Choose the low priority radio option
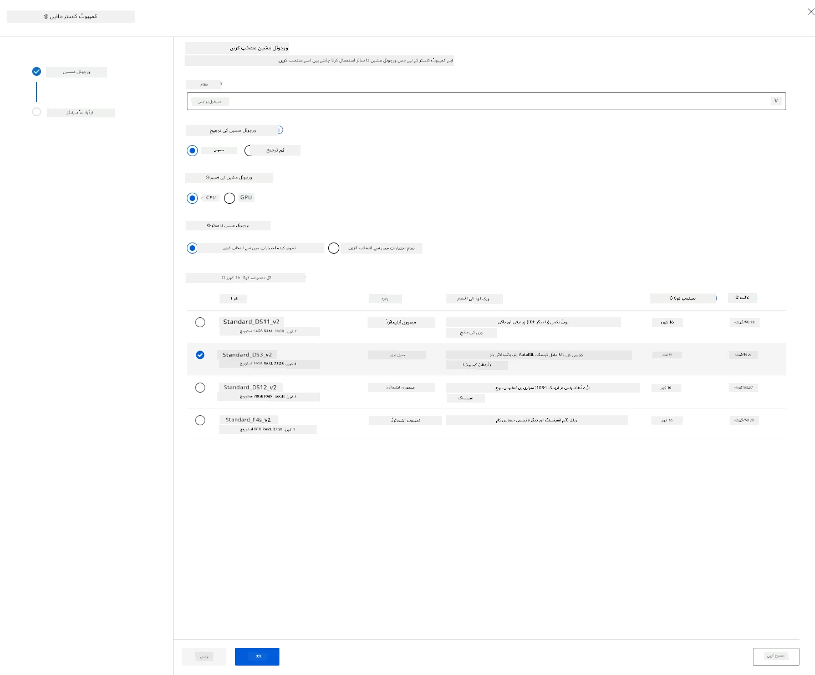The image size is (815, 675). pos(249,151)
